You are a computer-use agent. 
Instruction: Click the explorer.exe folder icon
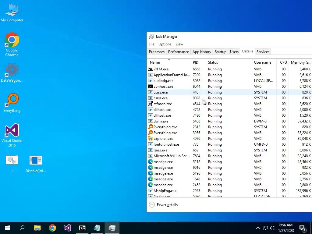(151, 139)
